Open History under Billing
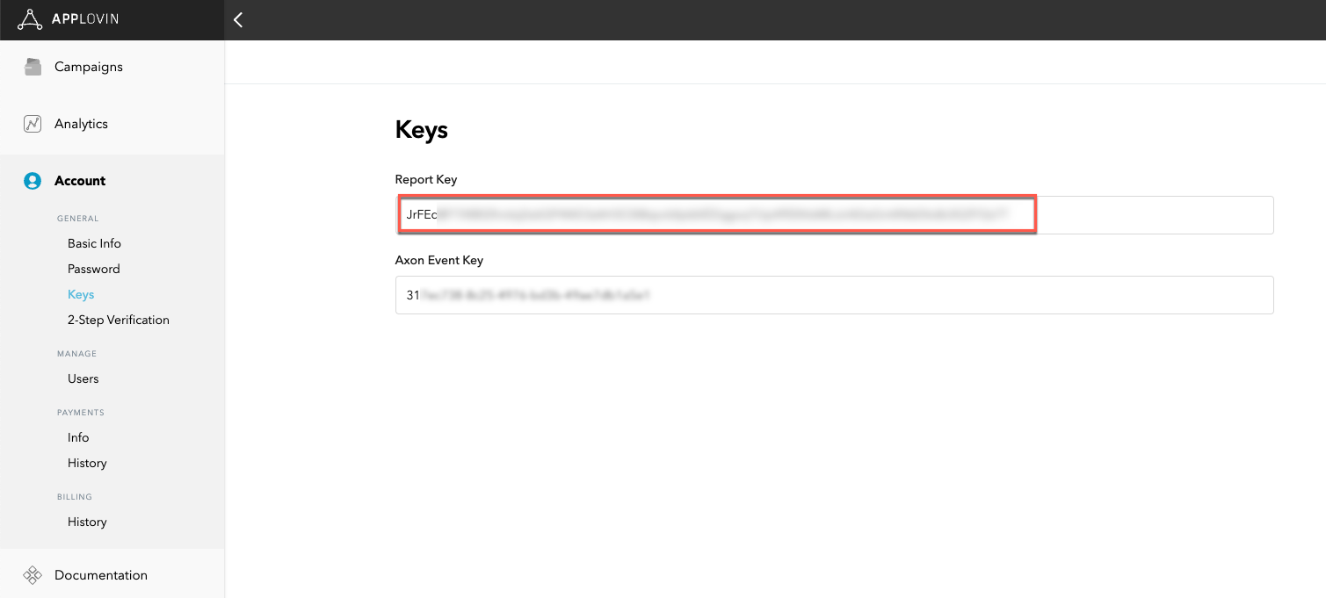The width and height of the screenshot is (1326, 598). [x=87, y=522]
